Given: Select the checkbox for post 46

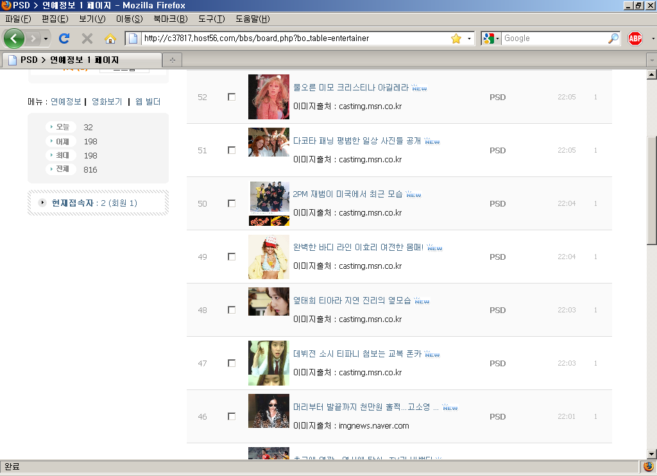Looking at the screenshot, I should pos(232,416).
